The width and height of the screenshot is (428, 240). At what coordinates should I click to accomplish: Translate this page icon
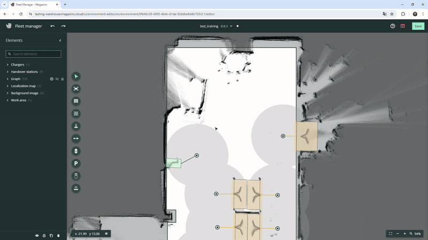(x=385, y=14)
